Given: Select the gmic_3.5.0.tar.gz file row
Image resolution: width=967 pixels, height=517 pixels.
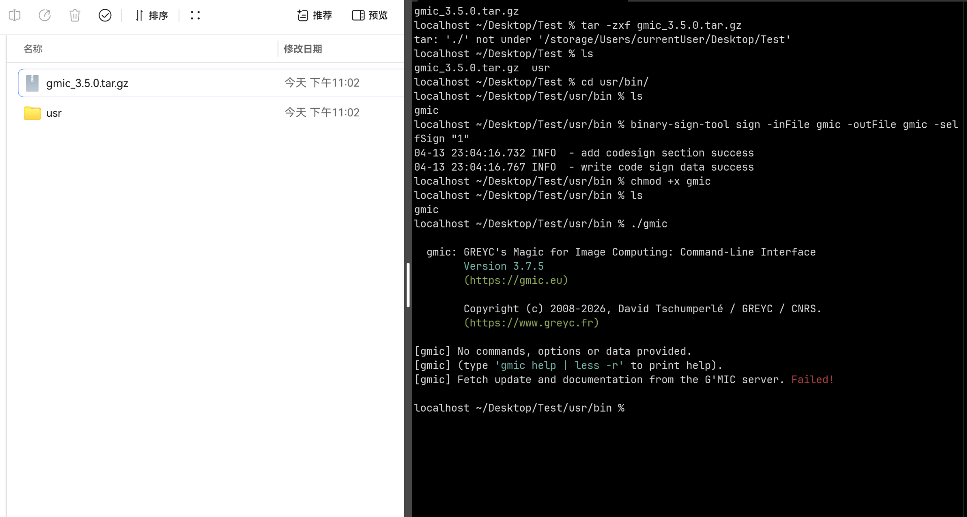Looking at the screenshot, I should [211, 83].
